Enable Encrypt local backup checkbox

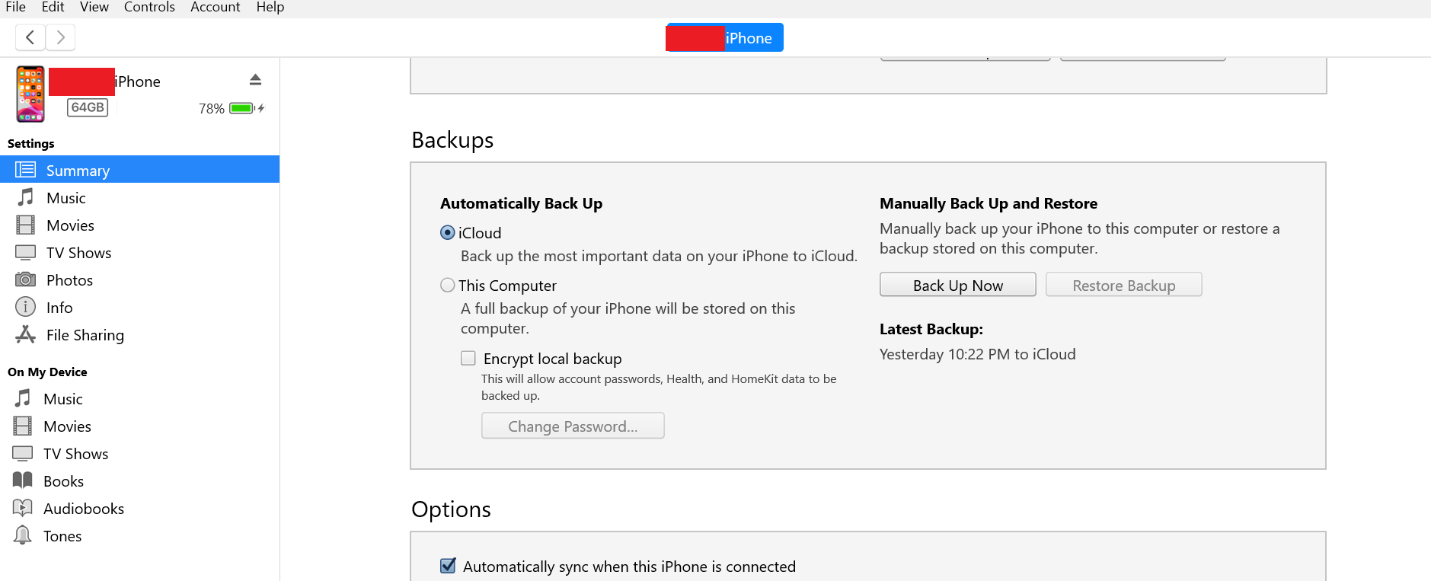[468, 358]
